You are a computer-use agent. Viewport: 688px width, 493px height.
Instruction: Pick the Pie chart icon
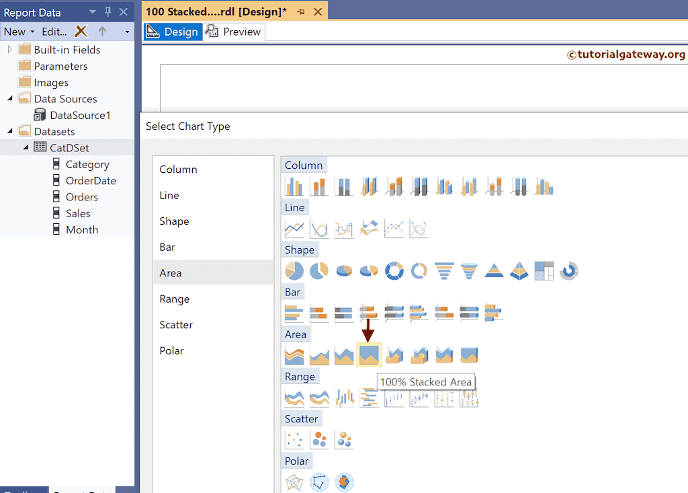[x=294, y=270]
